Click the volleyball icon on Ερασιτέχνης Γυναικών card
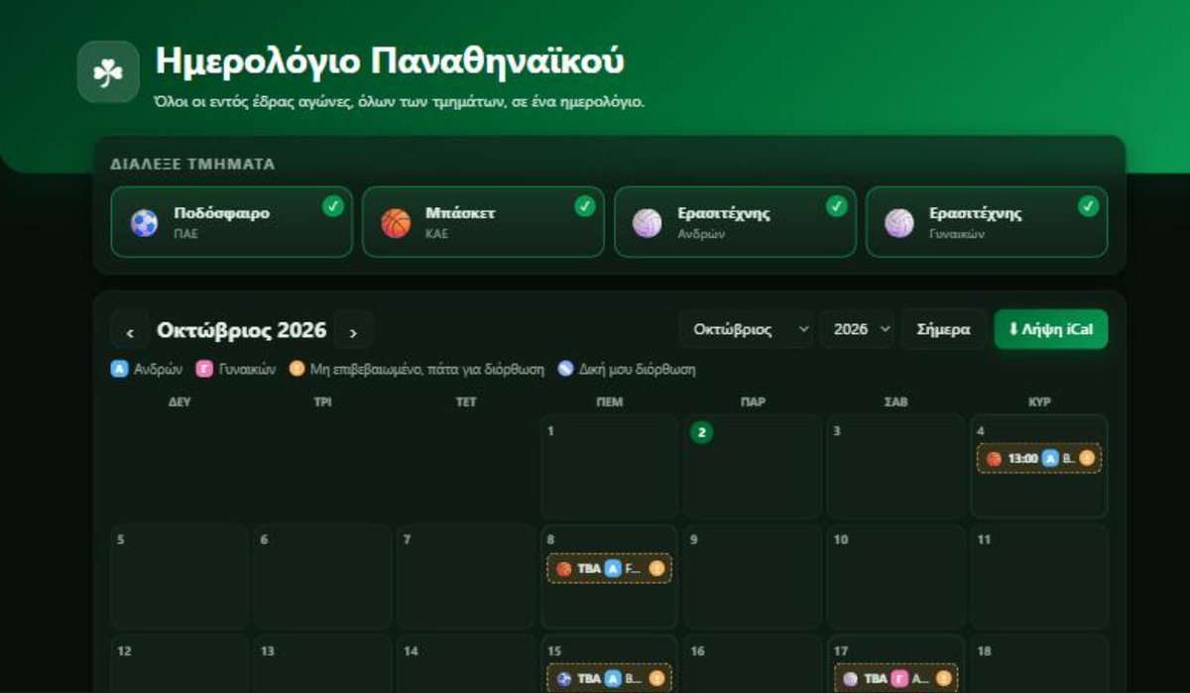Image resolution: width=1190 pixels, height=693 pixels. 899,223
